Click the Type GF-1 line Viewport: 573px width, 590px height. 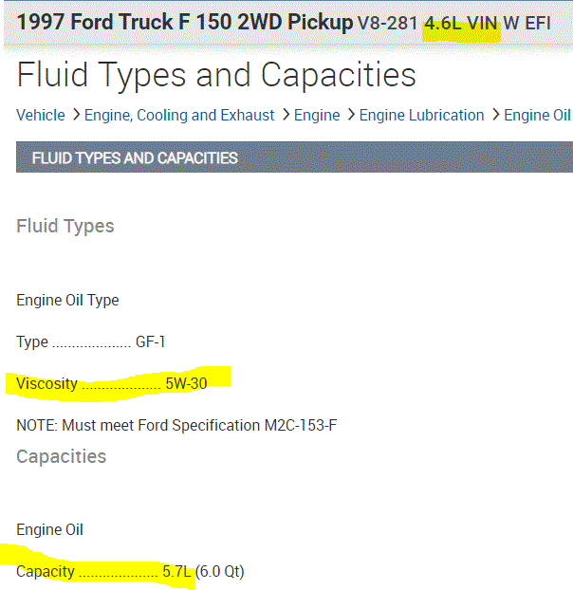(x=91, y=341)
